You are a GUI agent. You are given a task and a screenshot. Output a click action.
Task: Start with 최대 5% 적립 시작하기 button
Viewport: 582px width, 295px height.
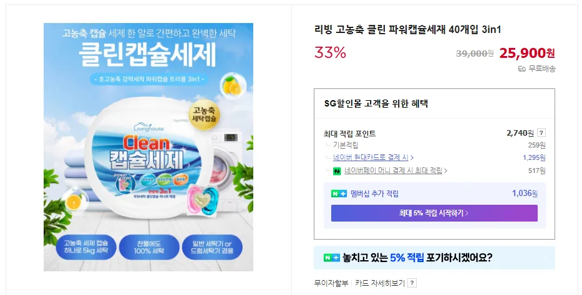[434, 213]
